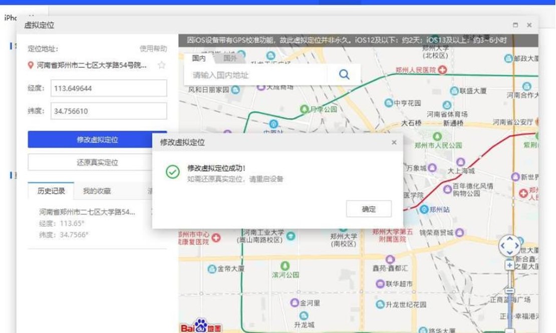
Task: Click the iOS GPS calibration notice banner
Action: coord(358,41)
